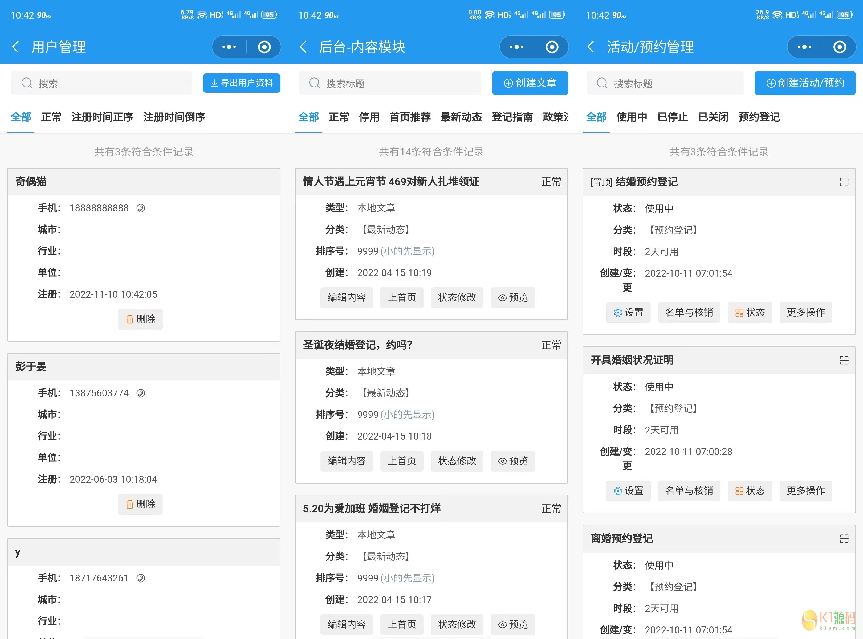Modify status of 圣诞夜结婚登记 article
Image resolution: width=863 pixels, height=639 pixels.
click(457, 461)
